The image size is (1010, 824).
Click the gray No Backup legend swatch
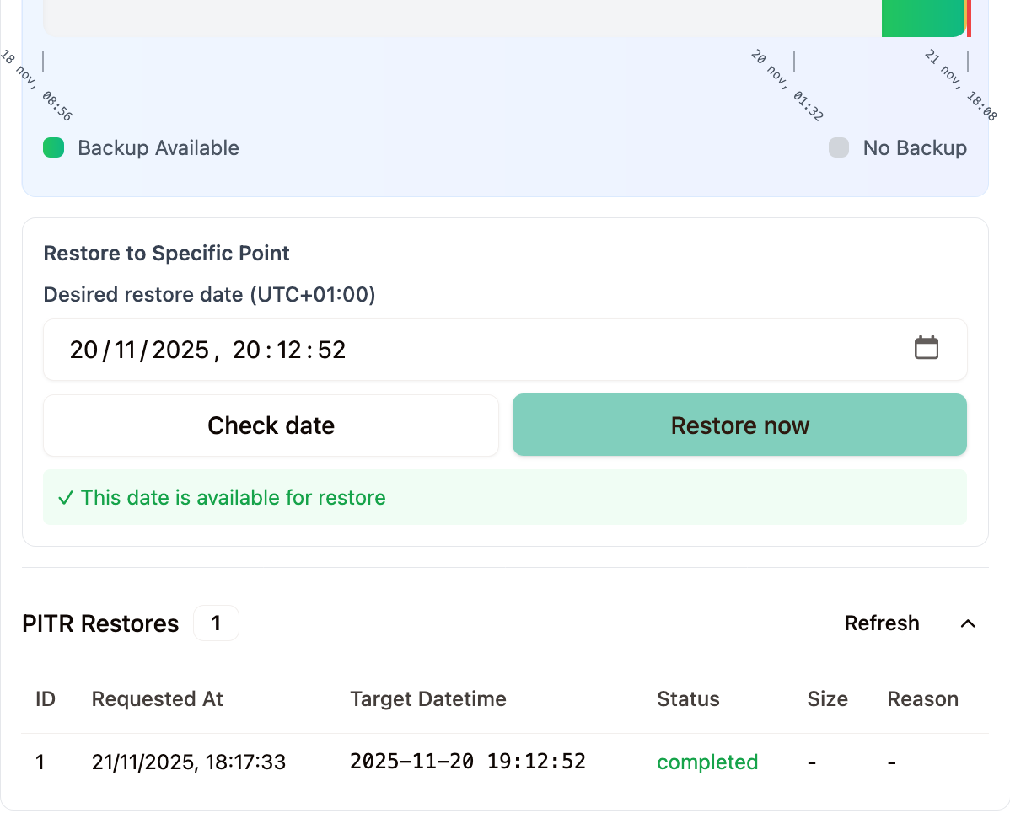(x=838, y=148)
